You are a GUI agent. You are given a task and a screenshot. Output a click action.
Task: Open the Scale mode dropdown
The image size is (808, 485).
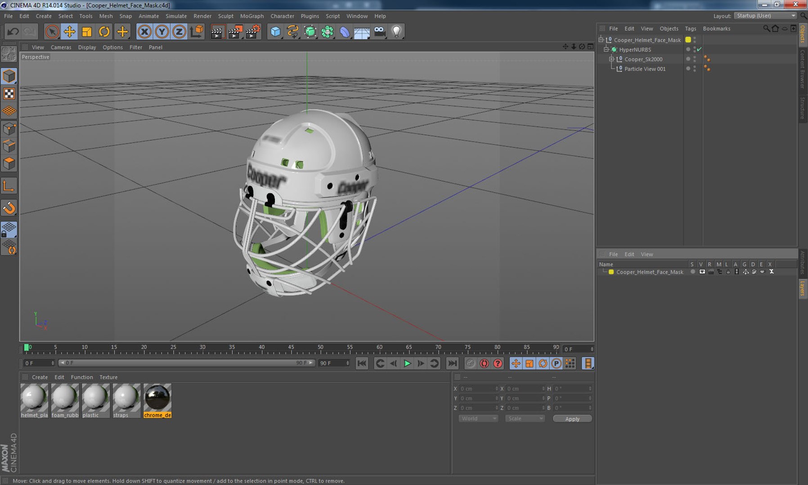[525, 419]
